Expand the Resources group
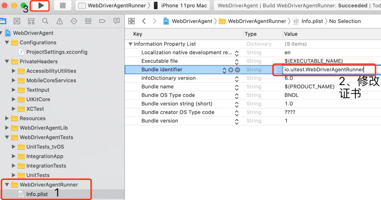The height and width of the screenshot is (200, 381). pyautogui.click(x=7, y=118)
